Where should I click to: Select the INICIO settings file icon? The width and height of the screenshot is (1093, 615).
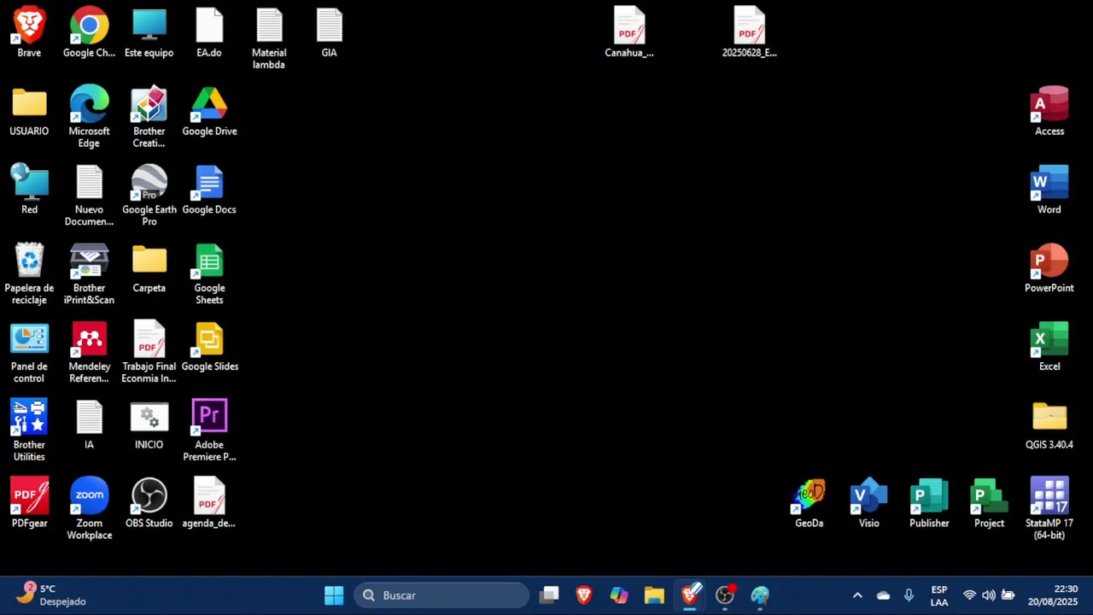(149, 425)
